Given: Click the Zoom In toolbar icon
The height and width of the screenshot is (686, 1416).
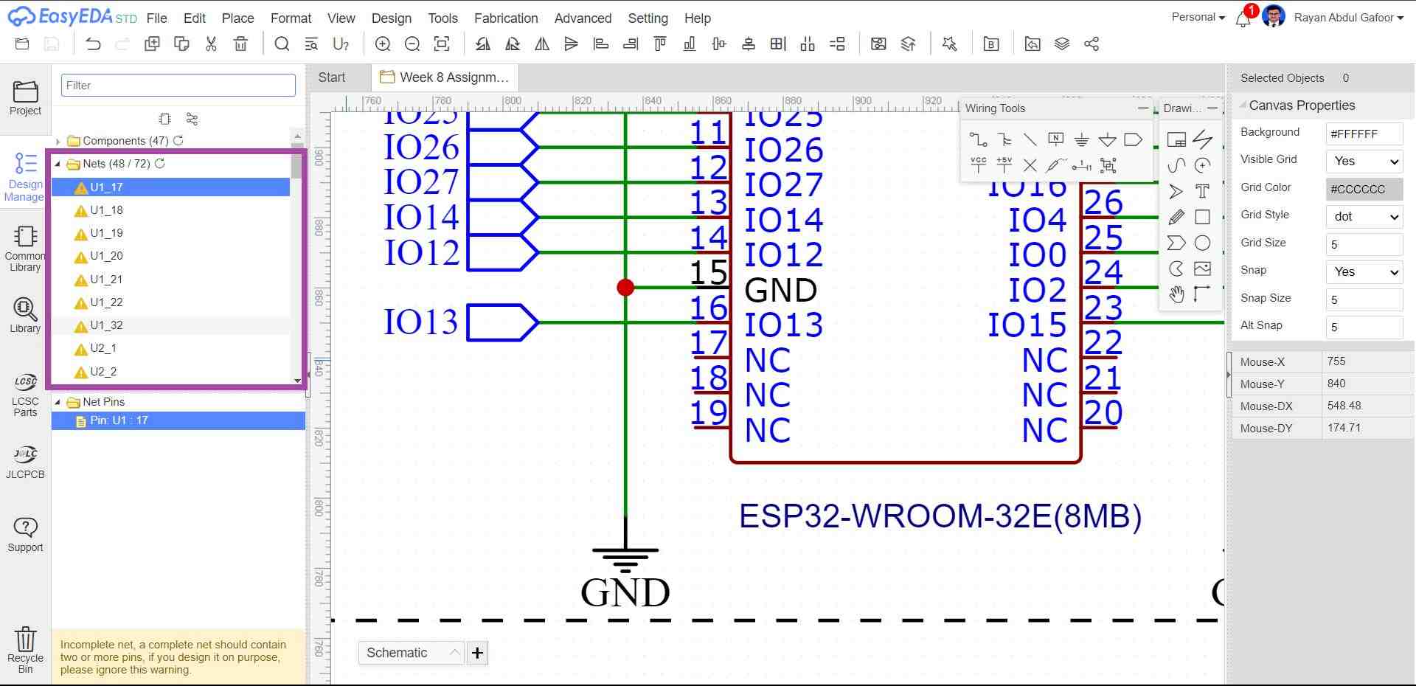Looking at the screenshot, I should (x=383, y=44).
